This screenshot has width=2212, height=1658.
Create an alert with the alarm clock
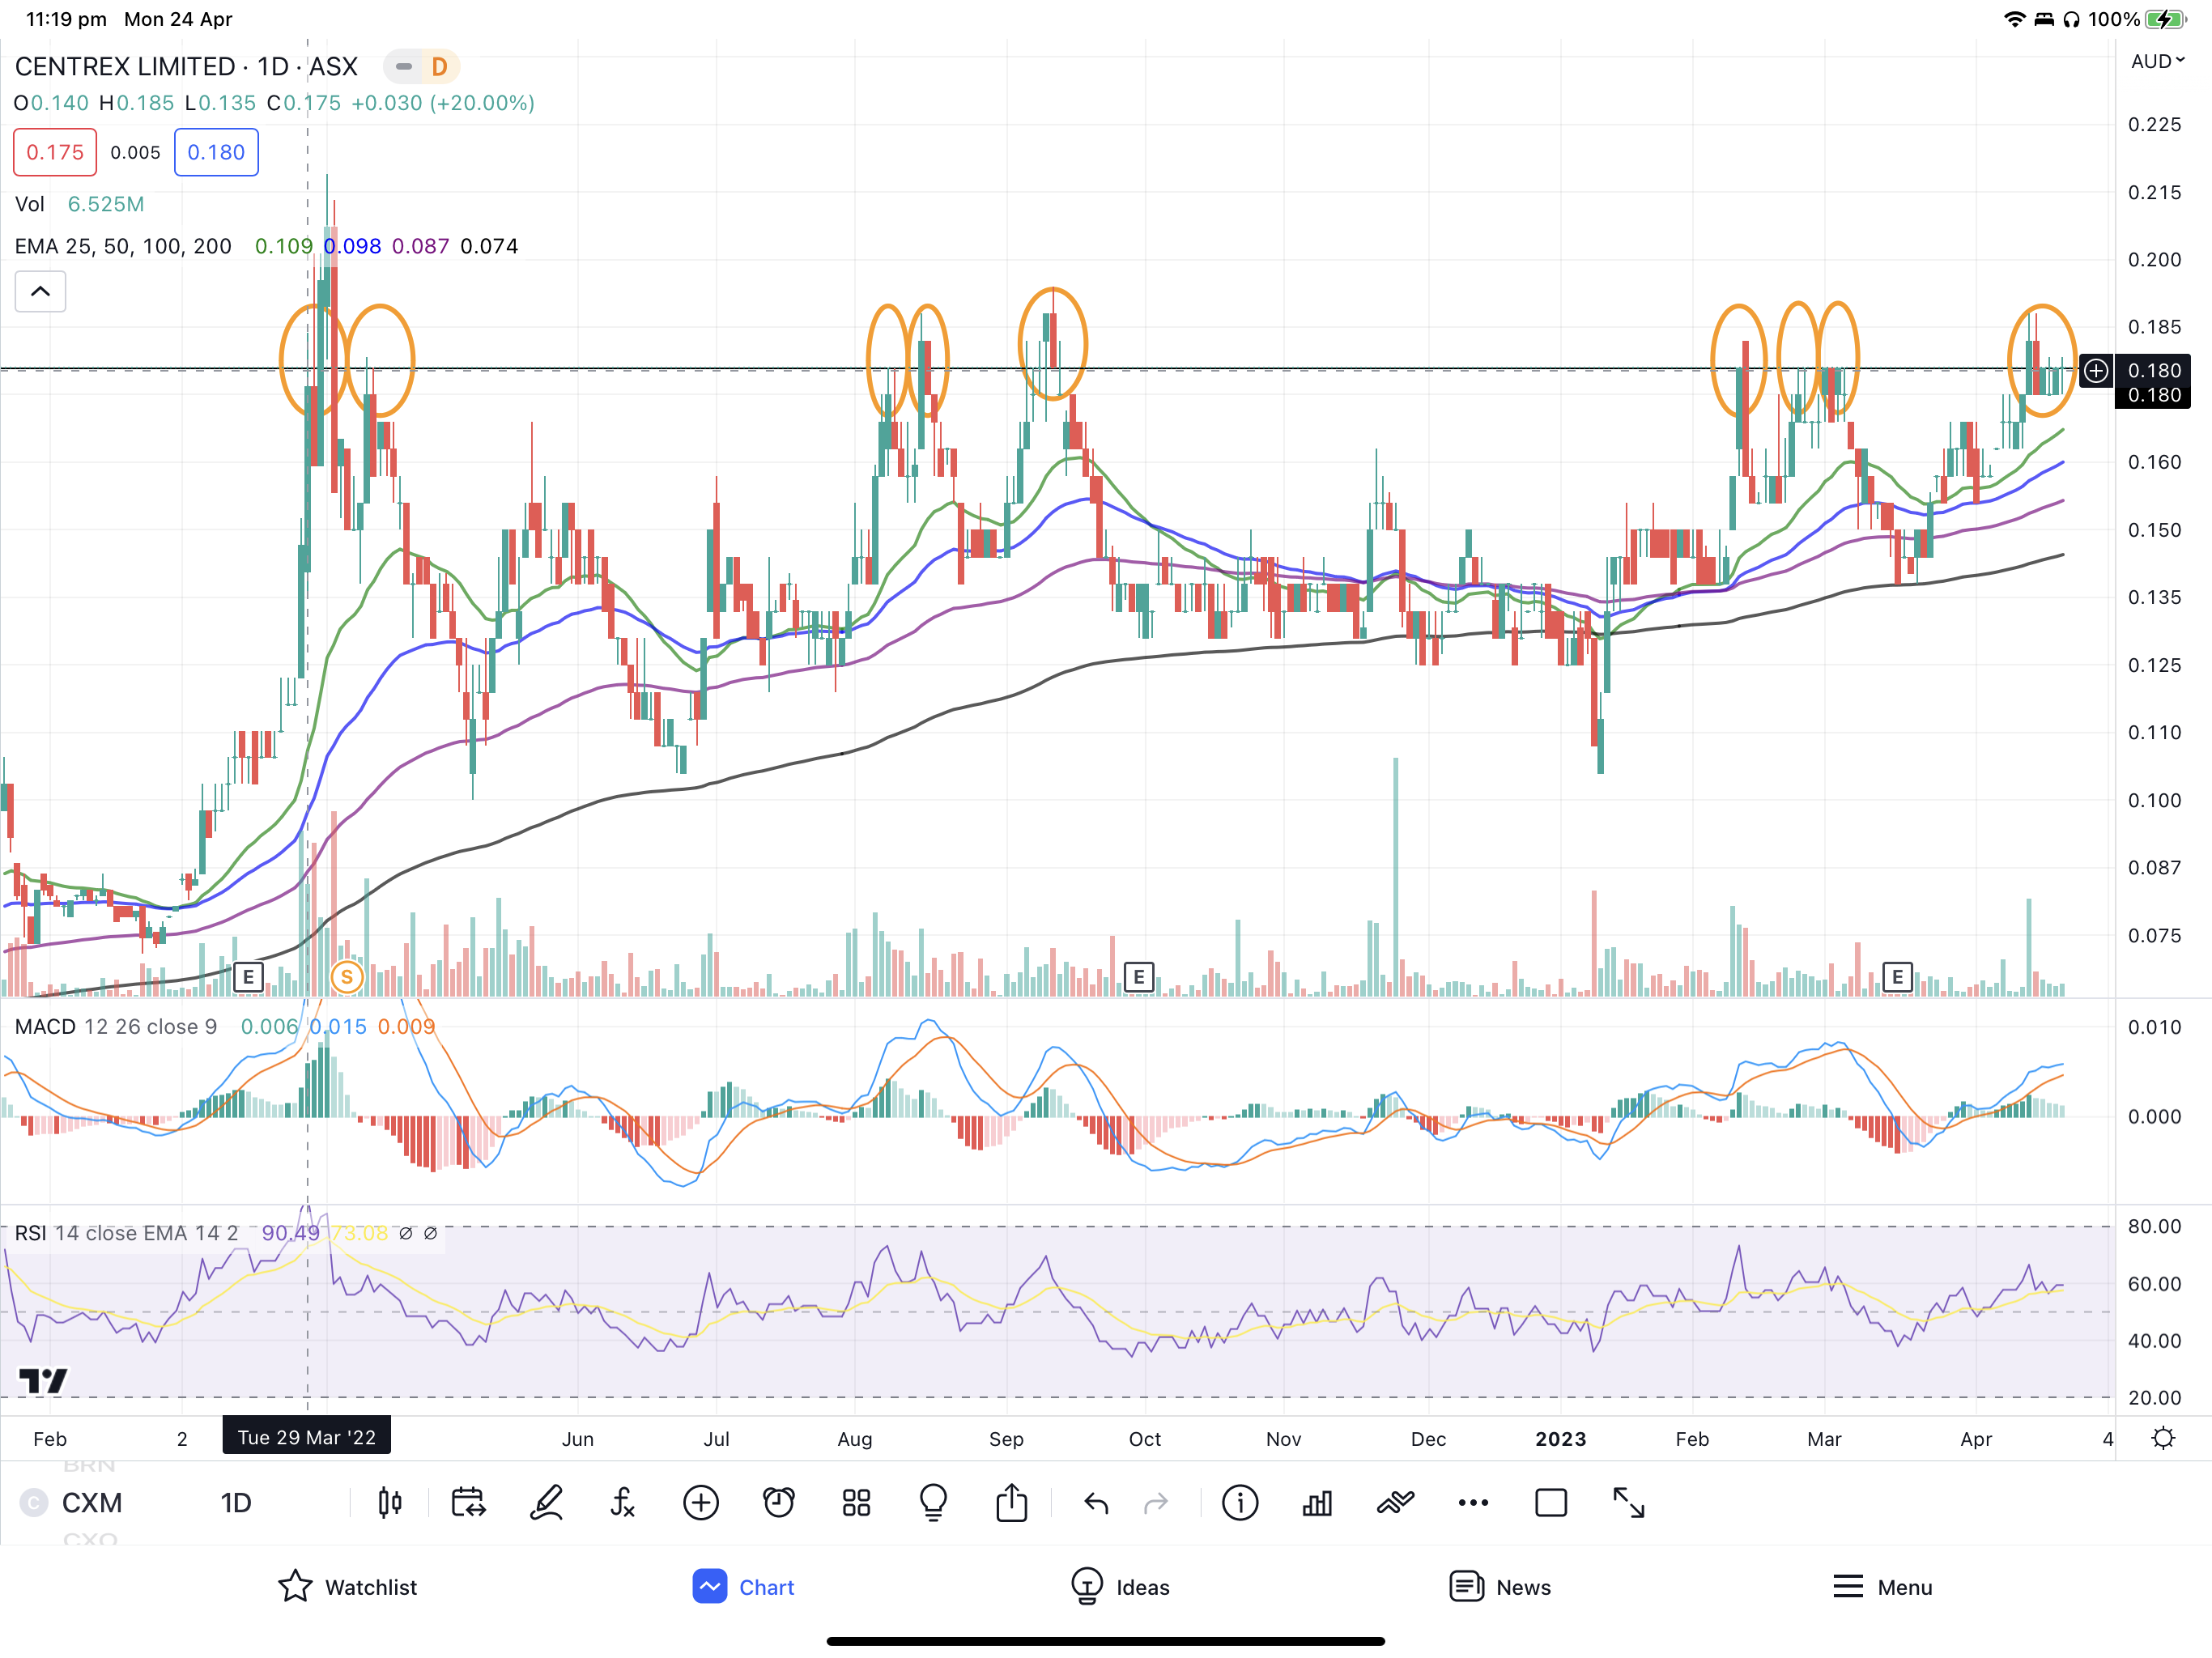pos(779,1503)
